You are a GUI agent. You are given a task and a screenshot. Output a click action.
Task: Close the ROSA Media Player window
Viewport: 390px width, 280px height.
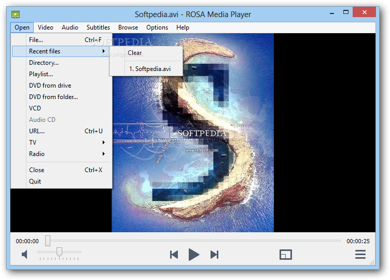364,12
